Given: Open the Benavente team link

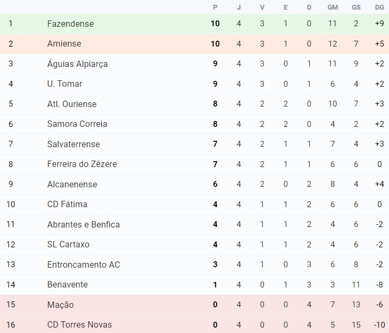Looking at the screenshot, I should point(67,284).
